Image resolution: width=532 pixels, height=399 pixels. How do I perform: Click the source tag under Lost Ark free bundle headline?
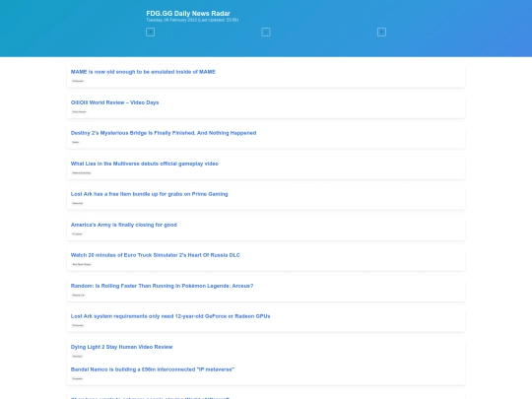point(78,203)
